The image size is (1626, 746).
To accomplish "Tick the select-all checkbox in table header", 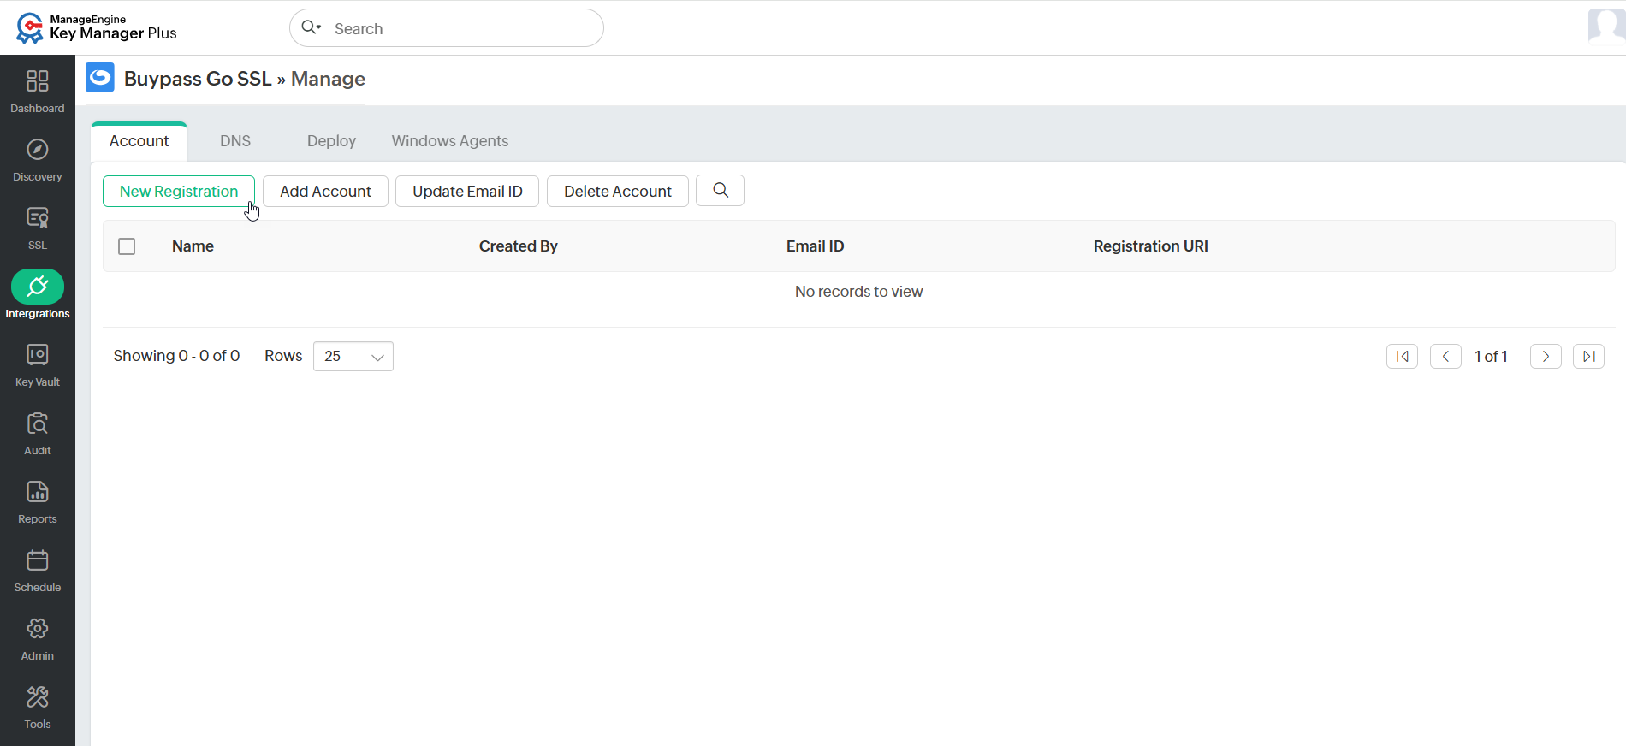I will (127, 246).
